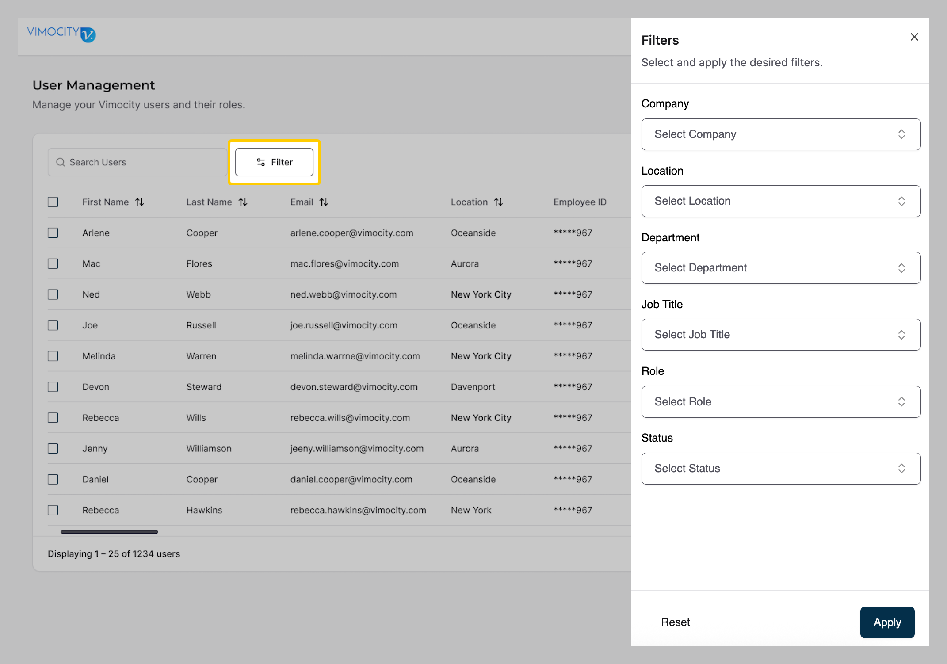Click the User Management heading
This screenshot has width=947, height=664.
94,85
